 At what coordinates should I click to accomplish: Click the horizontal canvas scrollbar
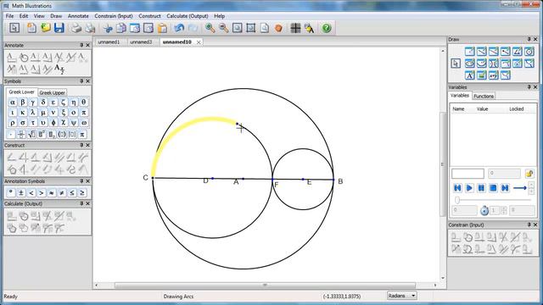[266, 286]
